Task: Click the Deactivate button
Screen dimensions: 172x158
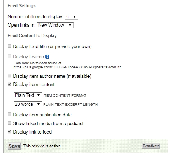Action: 151,146
